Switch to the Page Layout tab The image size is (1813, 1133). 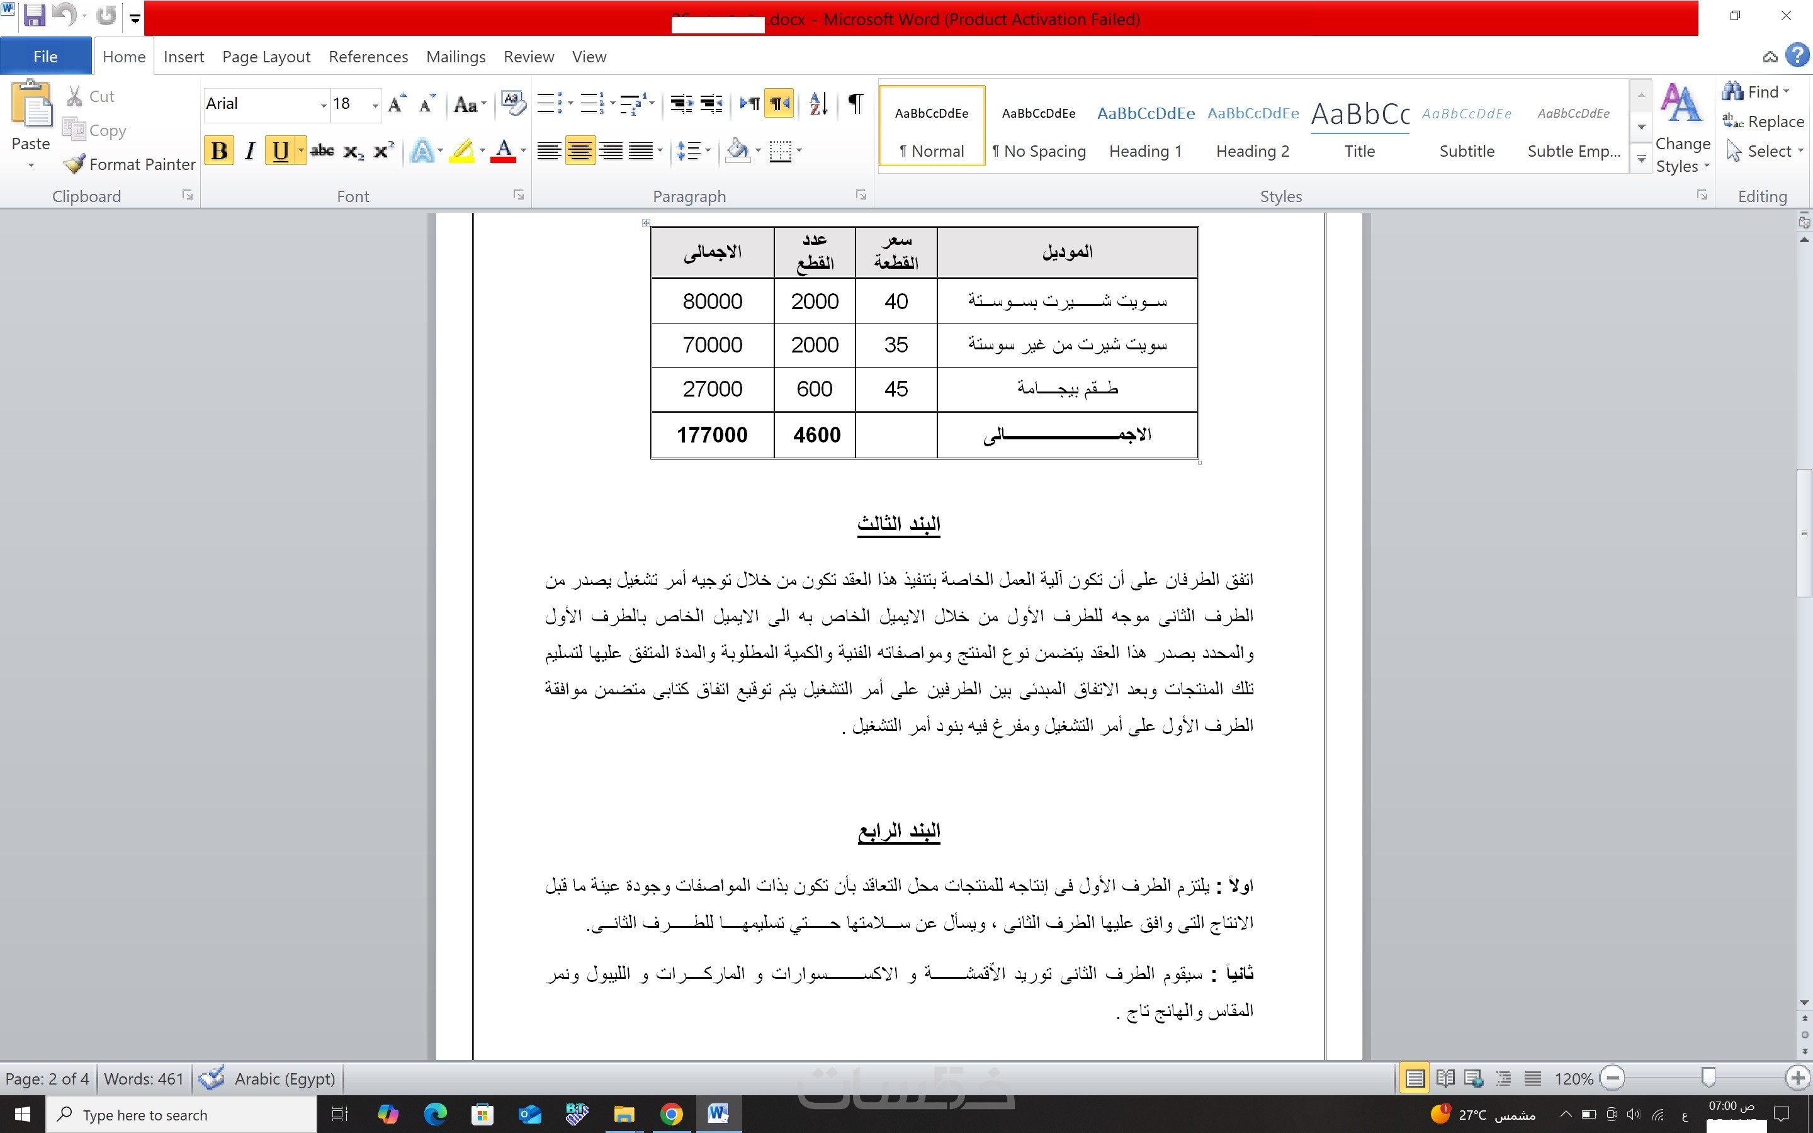(266, 57)
